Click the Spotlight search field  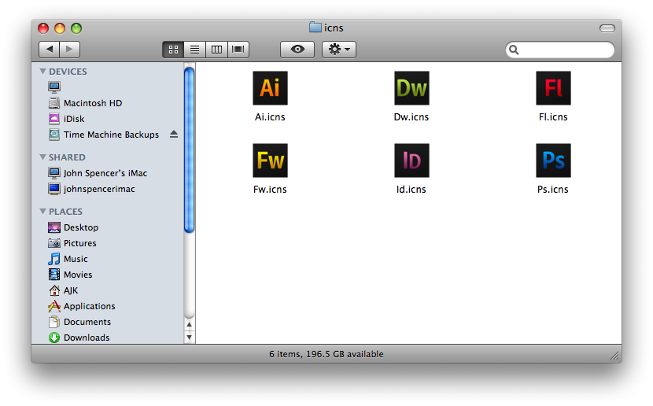[559, 50]
